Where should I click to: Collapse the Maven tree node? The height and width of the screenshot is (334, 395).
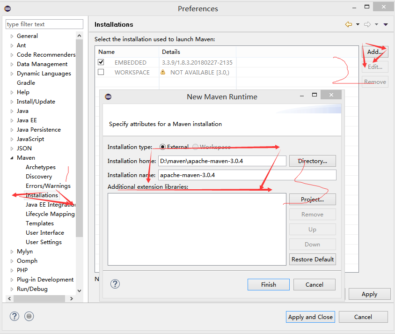12,158
